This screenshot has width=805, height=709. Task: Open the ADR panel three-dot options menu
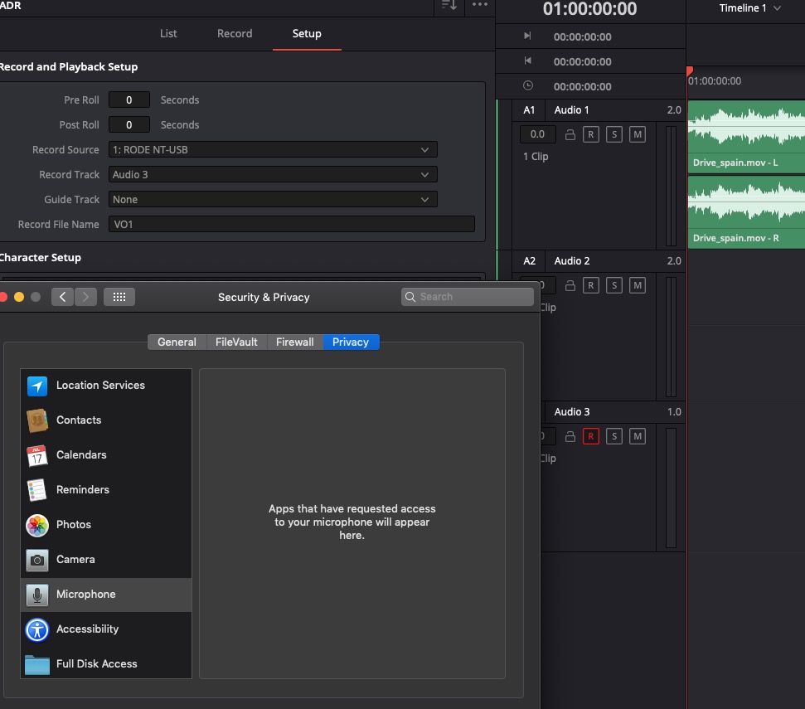tap(479, 4)
